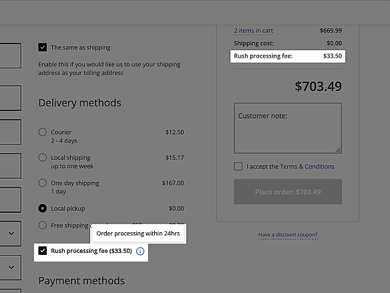
Task: Click the rush processing info icon
Action: [140, 251]
